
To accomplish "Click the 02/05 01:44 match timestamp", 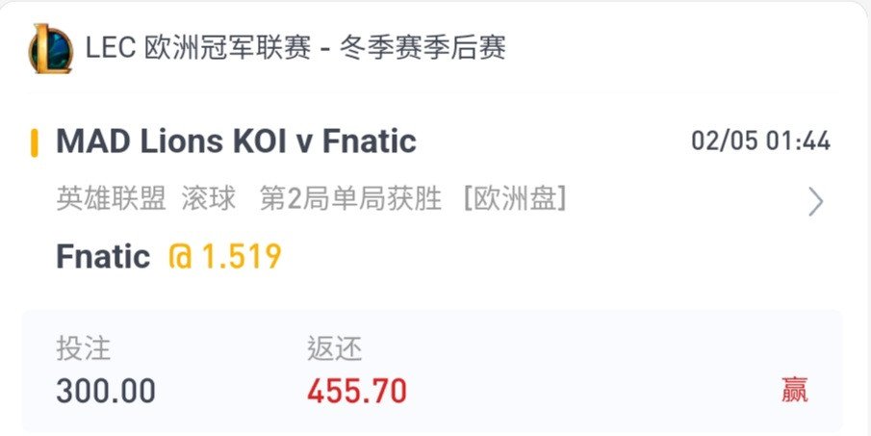I will 760,141.
